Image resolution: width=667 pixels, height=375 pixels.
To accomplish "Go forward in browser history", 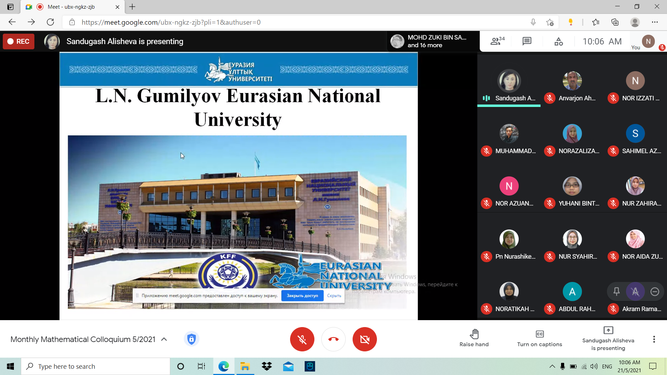I will click(x=31, y=22).
